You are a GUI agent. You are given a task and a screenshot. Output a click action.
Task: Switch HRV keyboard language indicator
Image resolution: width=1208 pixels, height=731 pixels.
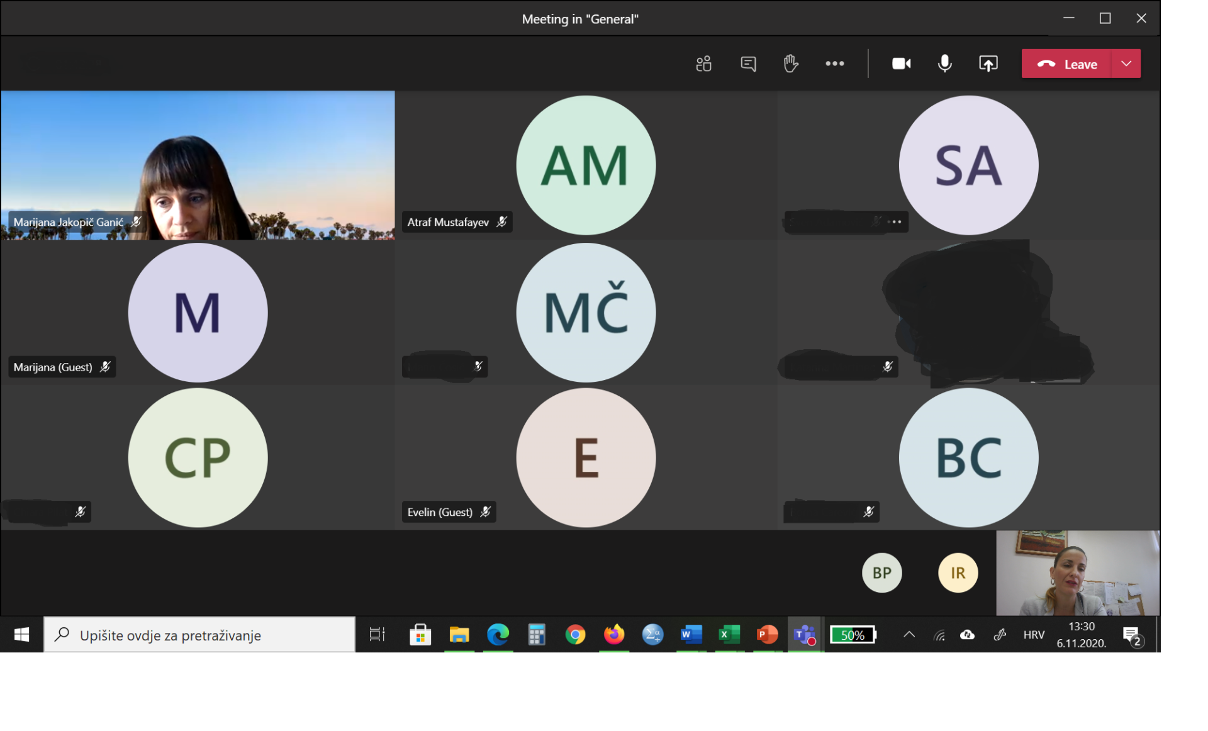pos(1033,635)
